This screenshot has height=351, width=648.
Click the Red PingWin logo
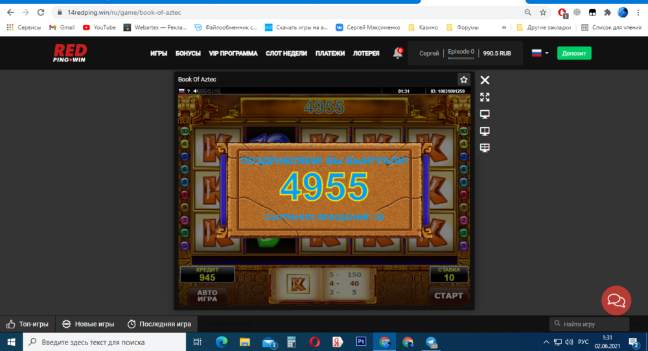(x=70, y=53)
